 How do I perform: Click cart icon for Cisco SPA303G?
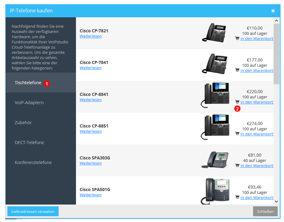(x=237, y=166)
